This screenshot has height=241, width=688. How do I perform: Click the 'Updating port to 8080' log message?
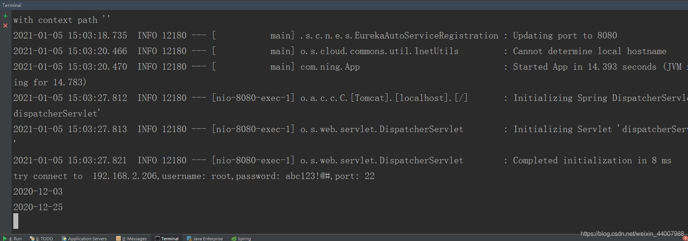click(x=565, y=35)
